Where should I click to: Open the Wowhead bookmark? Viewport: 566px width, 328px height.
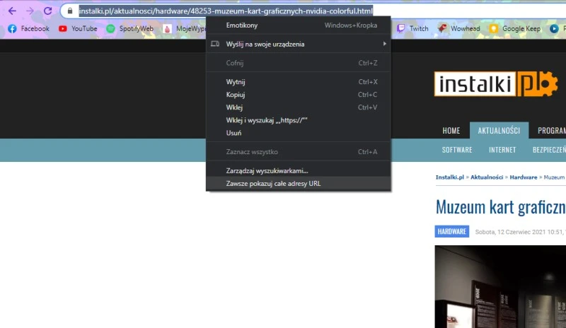pos(458,28)
